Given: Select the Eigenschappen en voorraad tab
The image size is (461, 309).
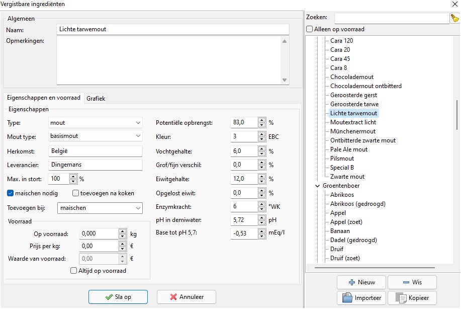Looking at the screenshot, I should click(x=44, y=98).
